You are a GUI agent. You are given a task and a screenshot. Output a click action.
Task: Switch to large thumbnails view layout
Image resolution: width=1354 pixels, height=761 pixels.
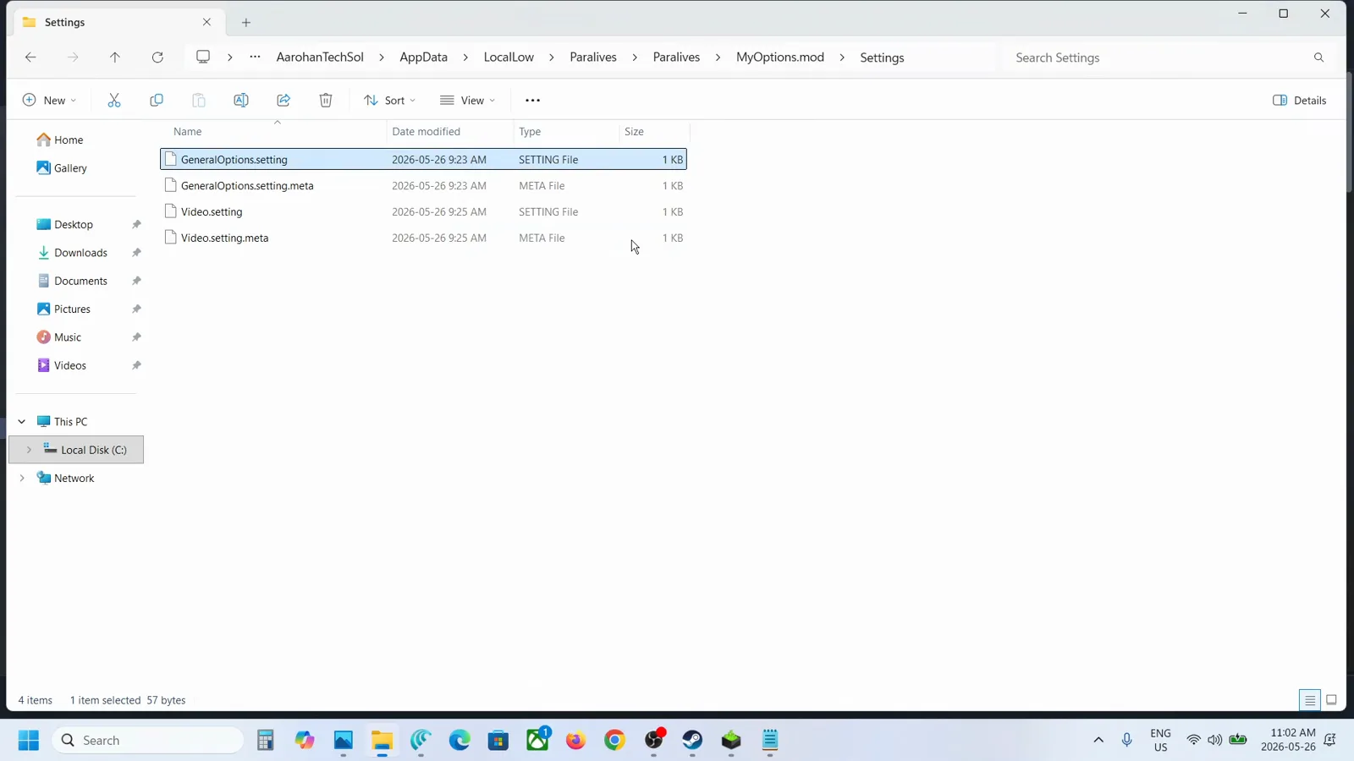click(x=1331, y=700)
